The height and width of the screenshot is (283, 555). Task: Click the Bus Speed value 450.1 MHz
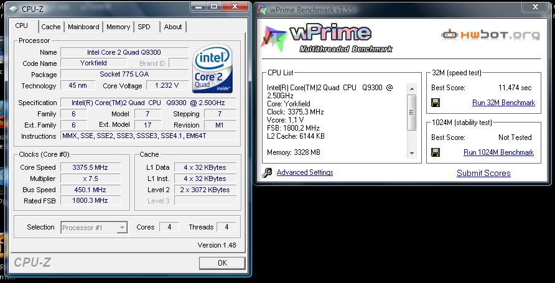[90, 190]
